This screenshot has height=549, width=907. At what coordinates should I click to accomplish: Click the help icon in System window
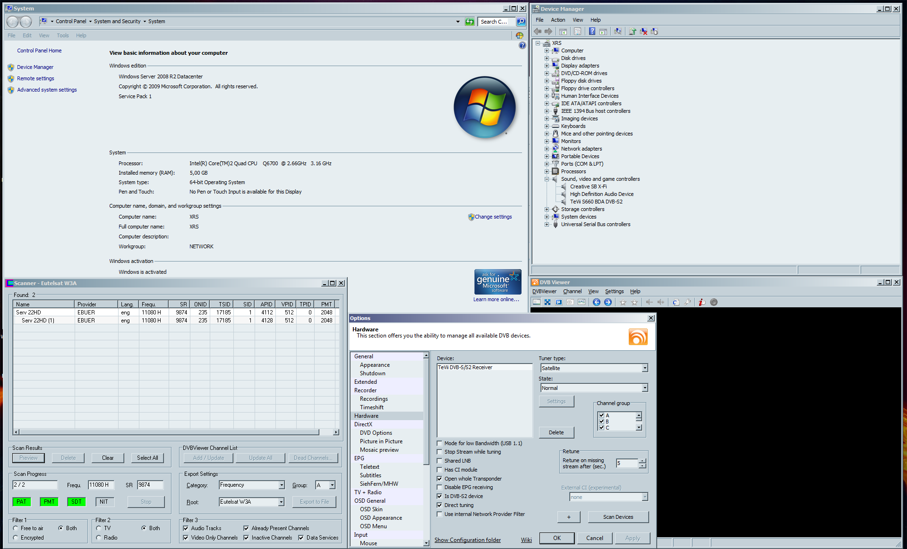click(522, 45)
